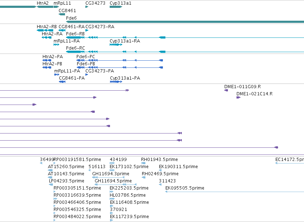
Task: Click the HtrA2-RA transcript label
Action: (x=52, y=34)
